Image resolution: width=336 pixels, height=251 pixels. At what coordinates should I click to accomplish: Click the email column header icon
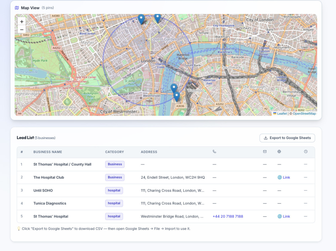265,151
